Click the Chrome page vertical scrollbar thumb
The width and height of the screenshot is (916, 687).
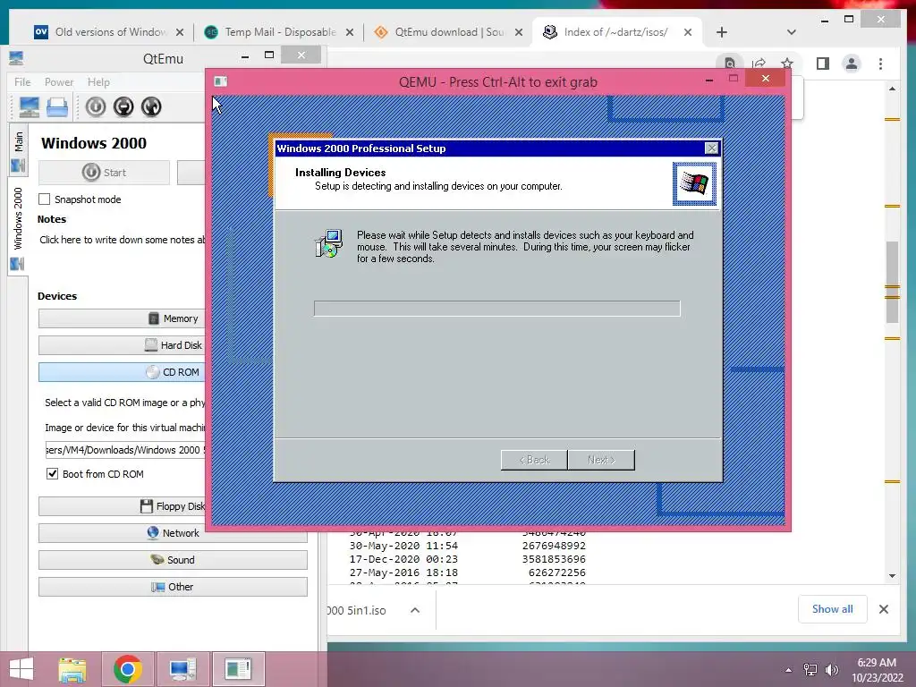pyautogui.click(x=892, y=282)
